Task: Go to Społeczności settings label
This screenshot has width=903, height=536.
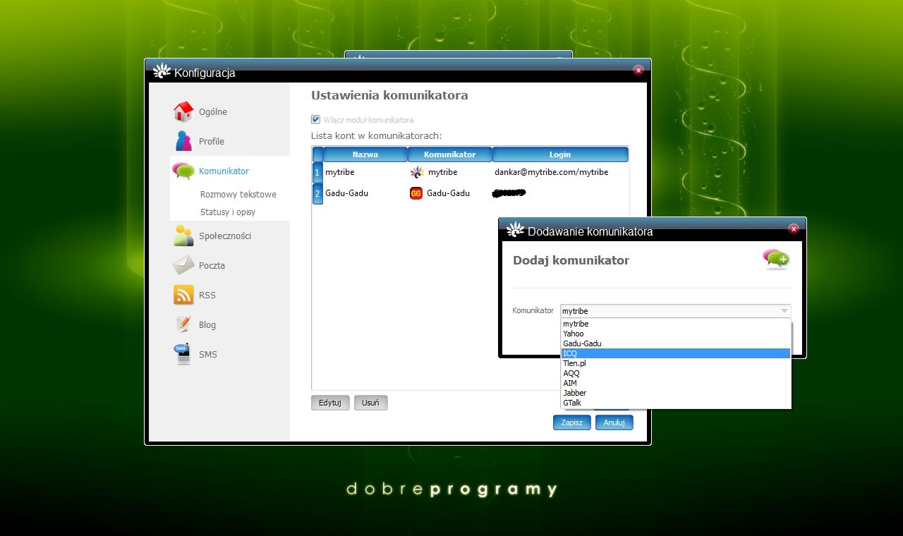Action: 225,236
